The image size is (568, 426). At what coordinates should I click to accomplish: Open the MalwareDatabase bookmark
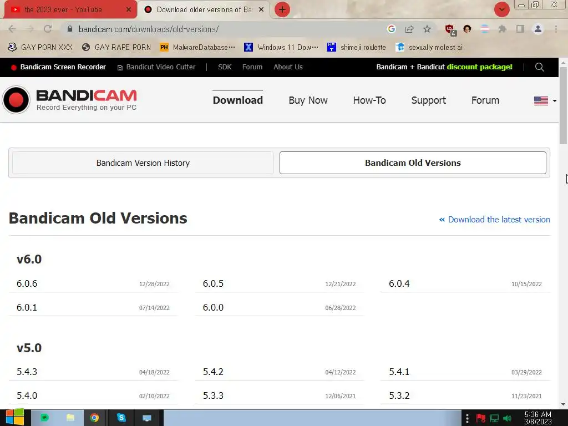[198, 48]
